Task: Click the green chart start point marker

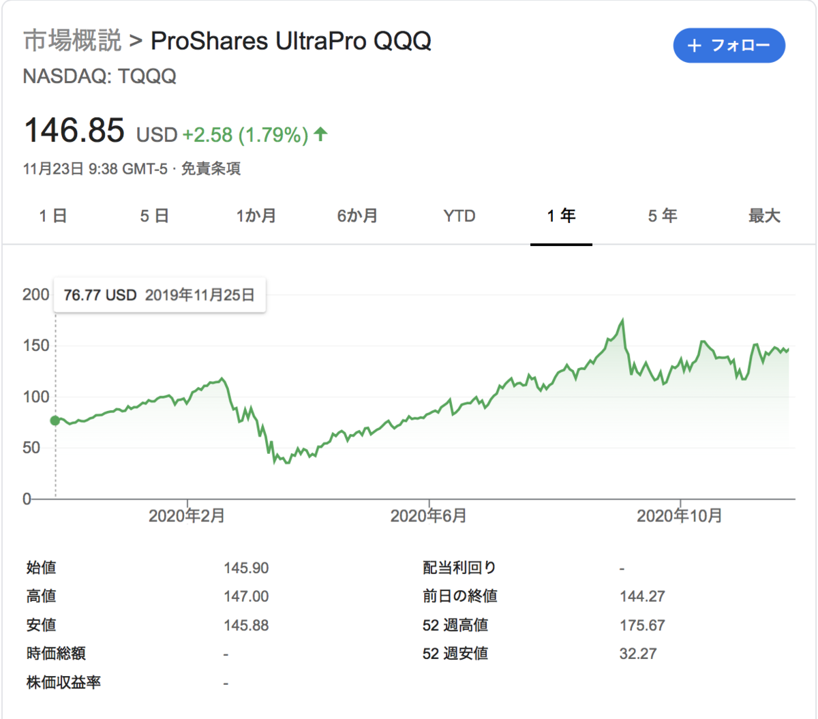Action: click(x=55, y=420)
